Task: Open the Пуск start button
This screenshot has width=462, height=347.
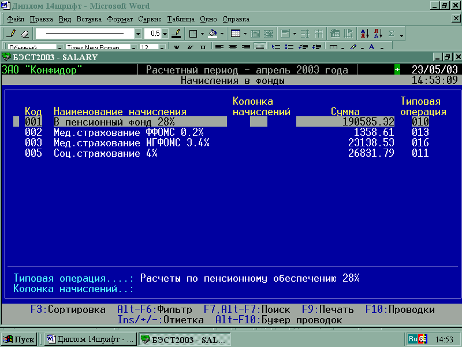Action: click(x=20, y=339)
